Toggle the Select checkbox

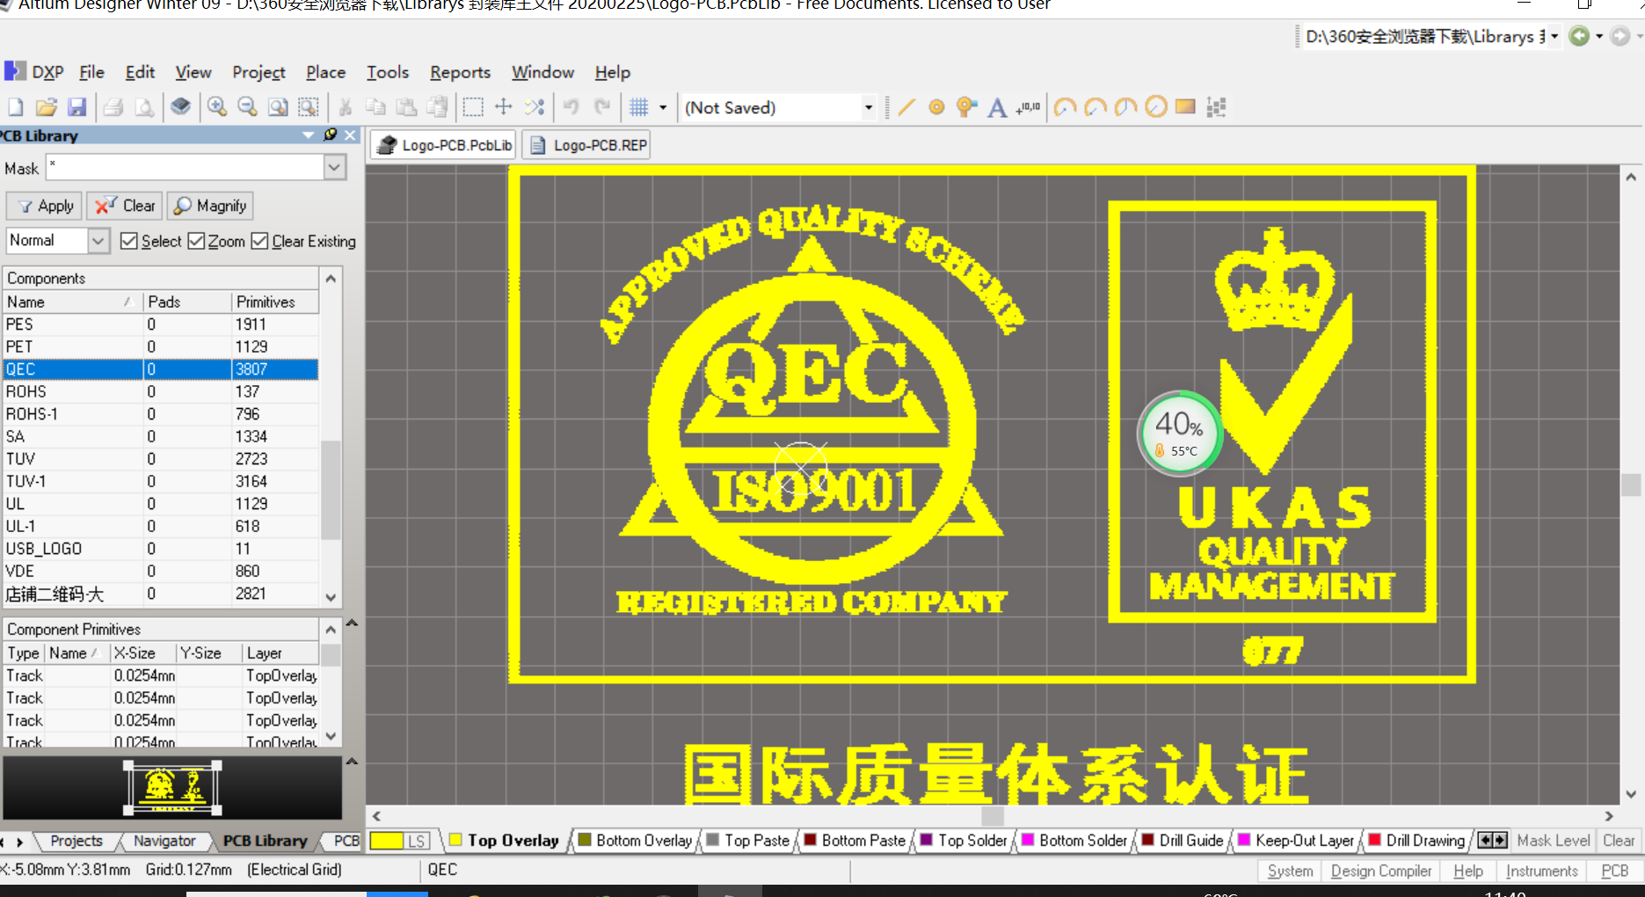129,241
